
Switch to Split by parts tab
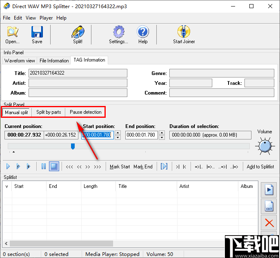[49, 112]
